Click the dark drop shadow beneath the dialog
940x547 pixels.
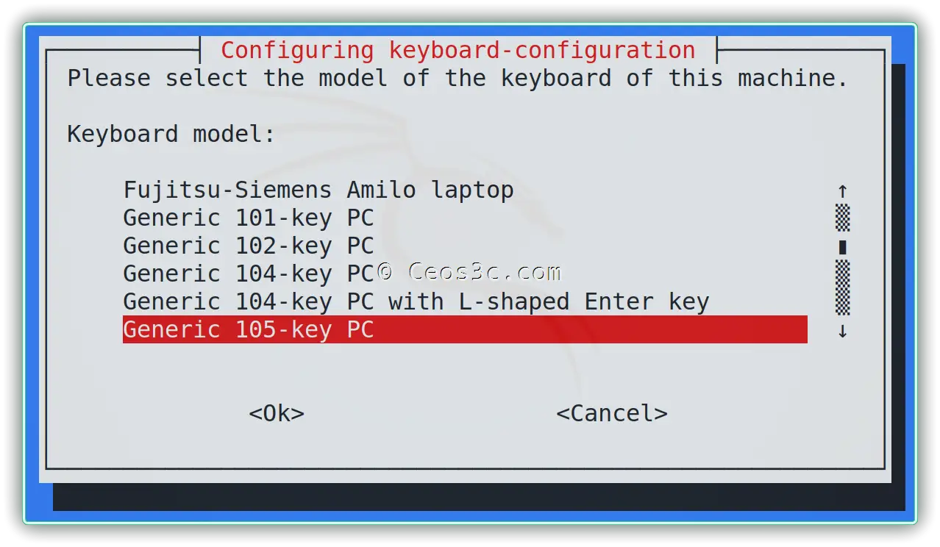click(478, 496)
